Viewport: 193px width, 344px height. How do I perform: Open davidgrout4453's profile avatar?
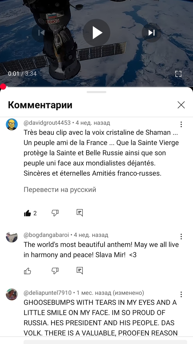(x=12, y=124)
